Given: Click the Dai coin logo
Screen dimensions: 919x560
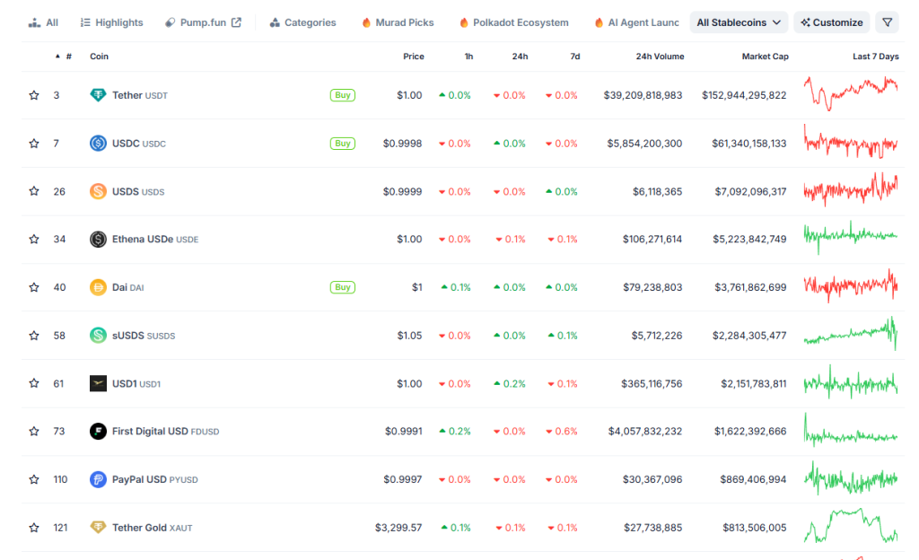Looking at the screenshot, I should (x=98, y=287).
